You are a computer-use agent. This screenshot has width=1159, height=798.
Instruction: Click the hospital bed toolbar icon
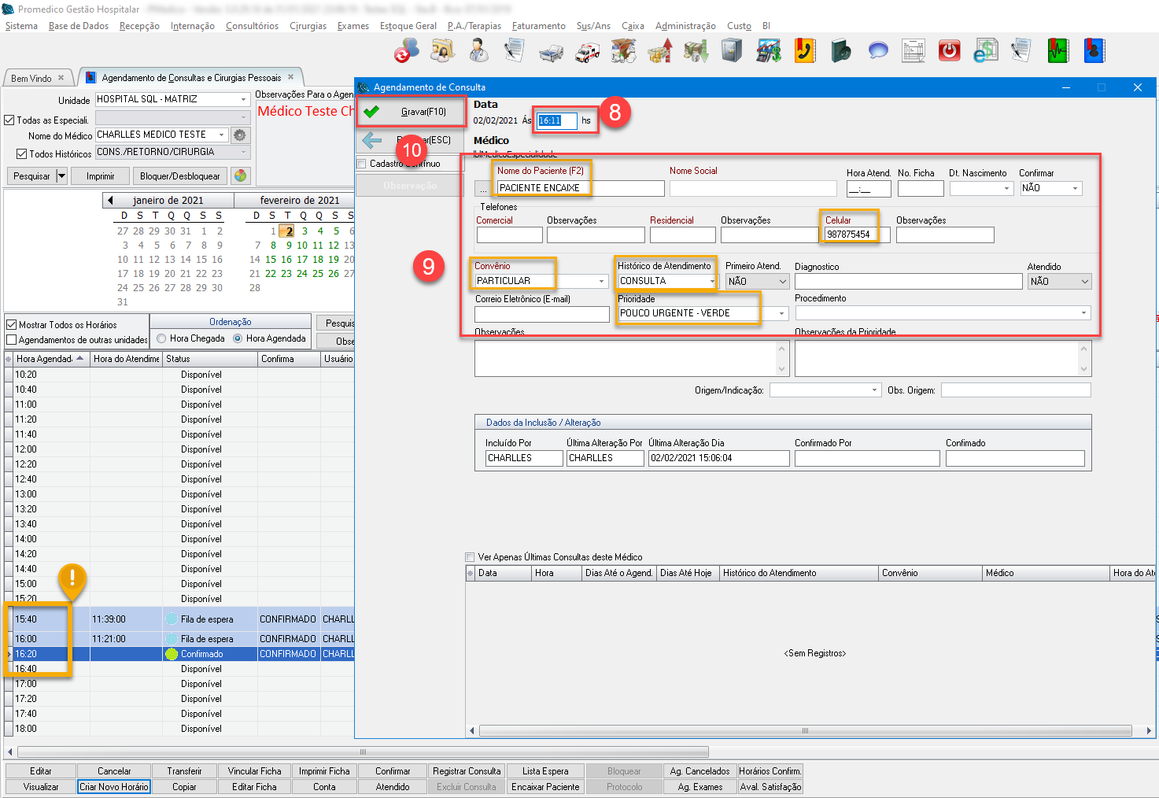551,51
